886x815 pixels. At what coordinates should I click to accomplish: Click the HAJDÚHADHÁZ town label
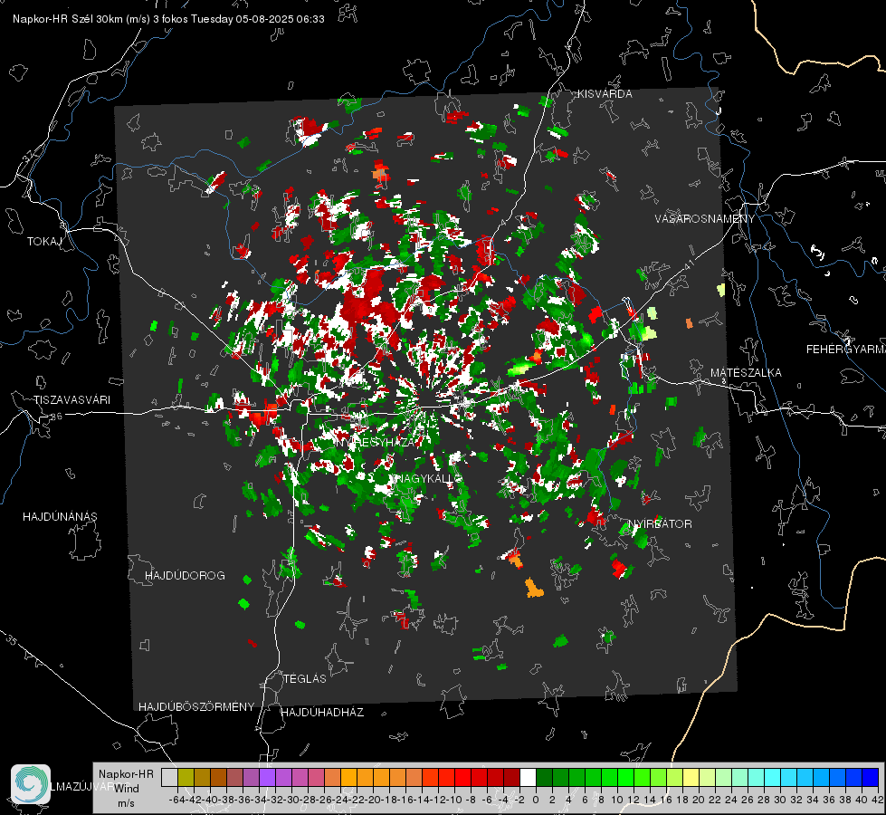click(322, 713)
